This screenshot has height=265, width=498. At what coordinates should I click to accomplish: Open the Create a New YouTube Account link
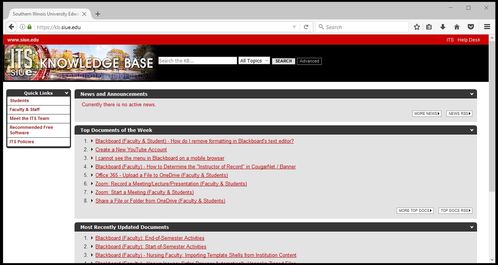pyautogui.click(x=131, y=149)
